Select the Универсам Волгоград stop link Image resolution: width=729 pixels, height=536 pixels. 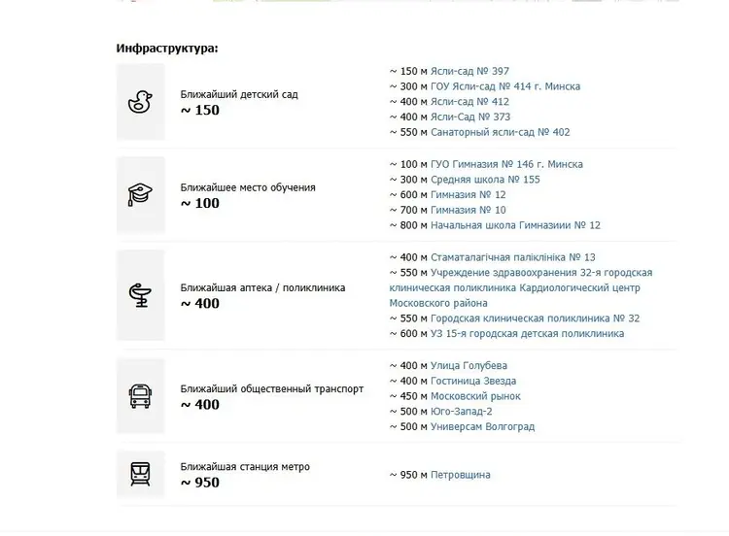tap(482, 426)
